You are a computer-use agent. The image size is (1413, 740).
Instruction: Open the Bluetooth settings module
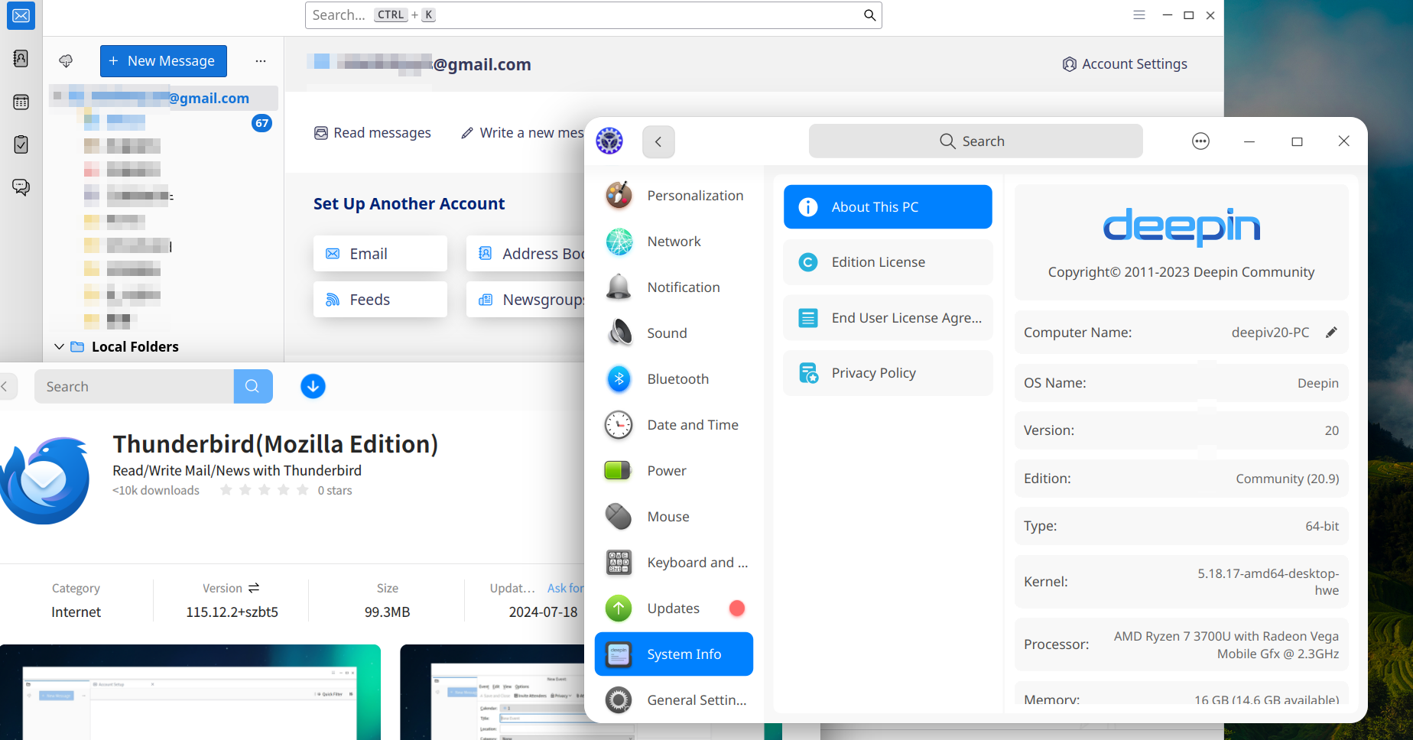coord(674,379)
